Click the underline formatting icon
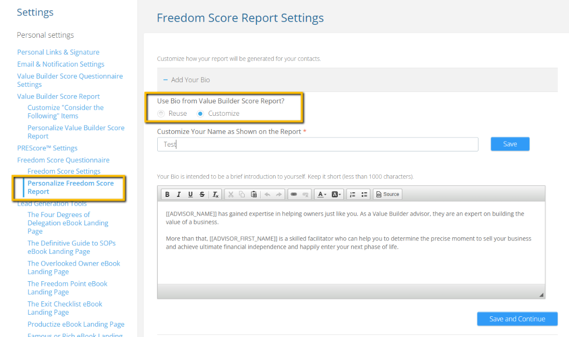569x337 pixels. coord(190,194)
